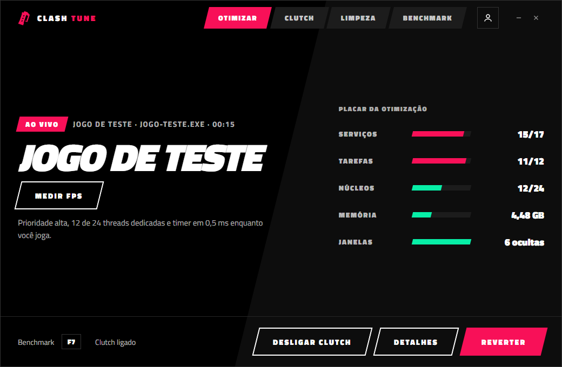Open the user profile icon
Image resolution: width=562 pixels, height=367 pixels.
[488, 18]
